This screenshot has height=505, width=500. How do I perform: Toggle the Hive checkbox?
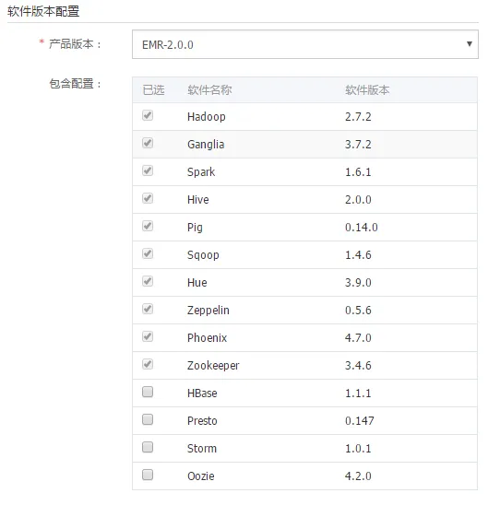[x=148, y=198]
